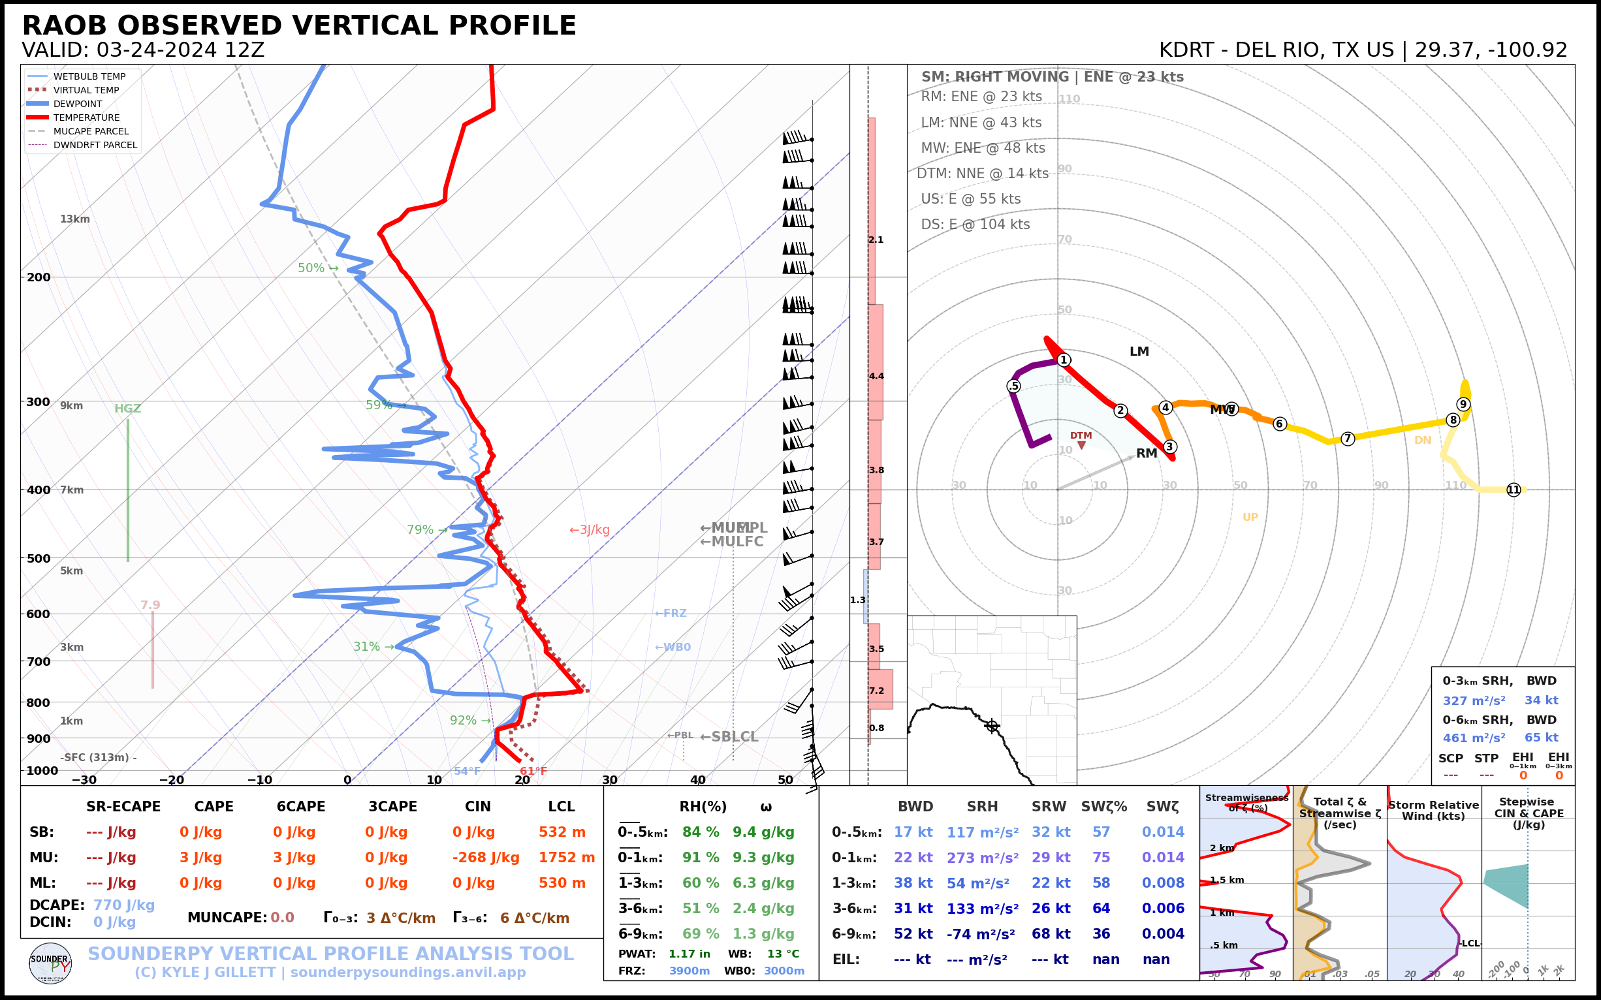The width and height of the screenshot is (1601, 1000).
Task: Click hodograph height marker 3
Action: tap(1169, 446)
